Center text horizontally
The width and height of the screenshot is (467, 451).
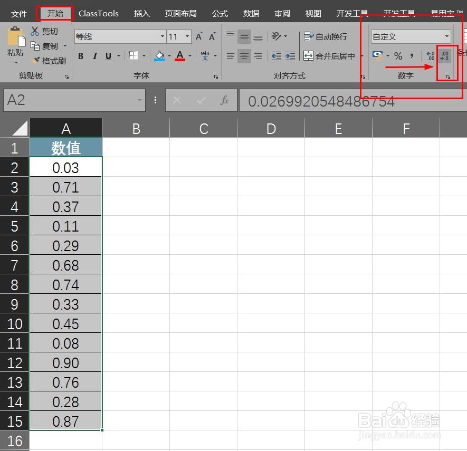[x=244, y=56]
